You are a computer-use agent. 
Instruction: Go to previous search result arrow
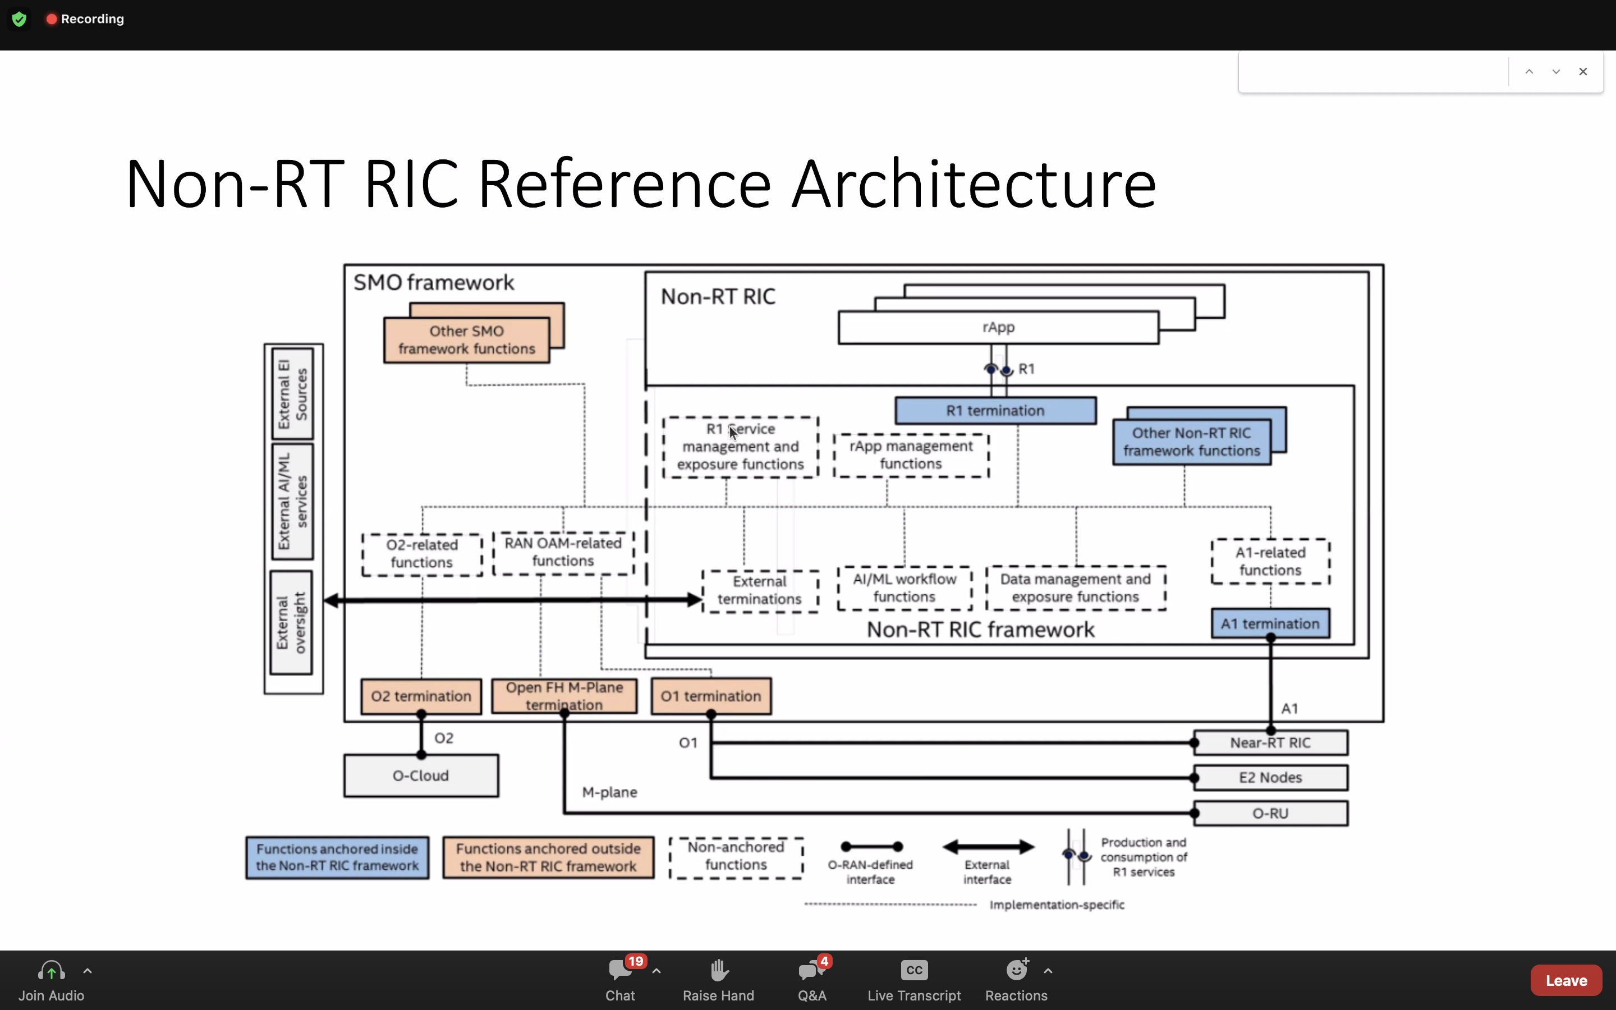1529,71
